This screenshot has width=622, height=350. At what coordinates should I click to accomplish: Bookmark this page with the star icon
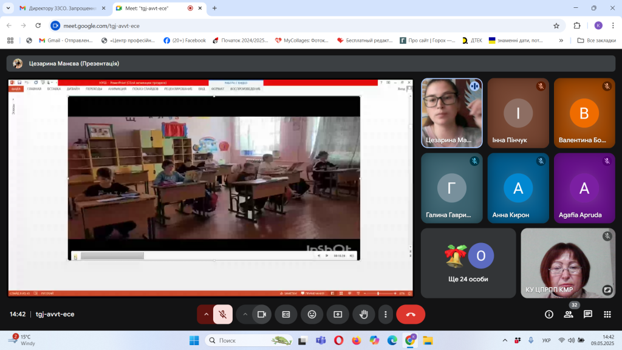click(x=556, y=26)
